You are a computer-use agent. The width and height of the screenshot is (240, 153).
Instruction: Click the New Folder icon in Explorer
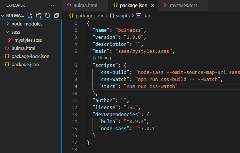tap(39, 16)
